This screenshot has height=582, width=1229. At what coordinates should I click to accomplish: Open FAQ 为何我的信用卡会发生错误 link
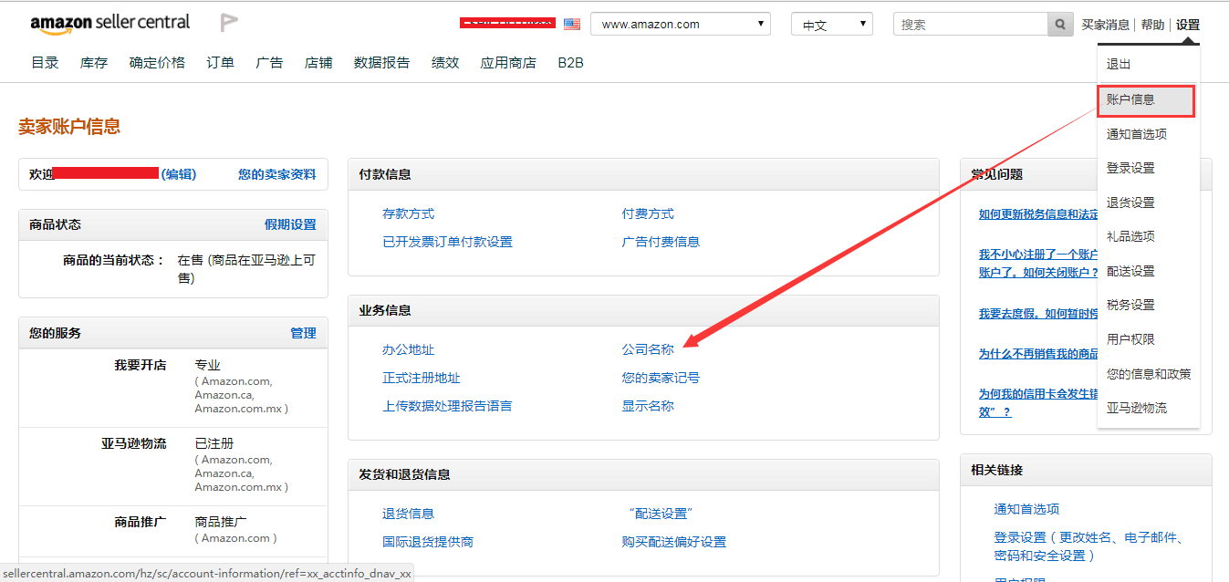1038,402
